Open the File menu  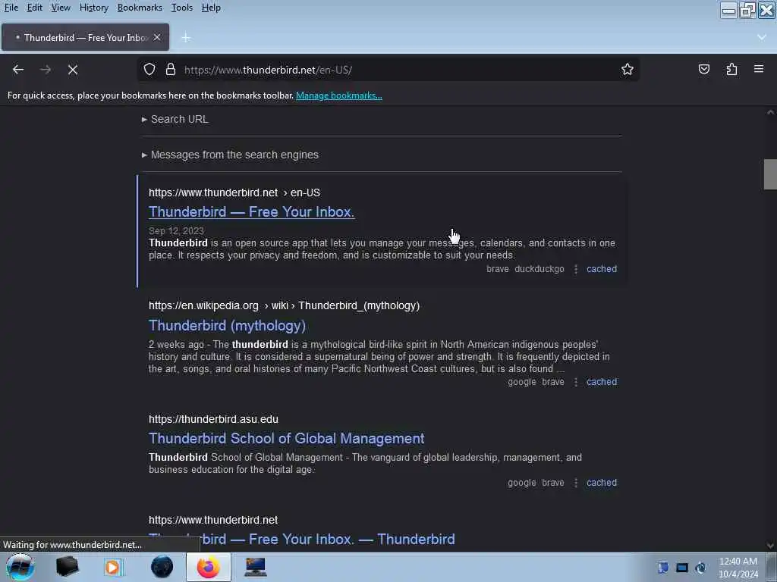11,8
